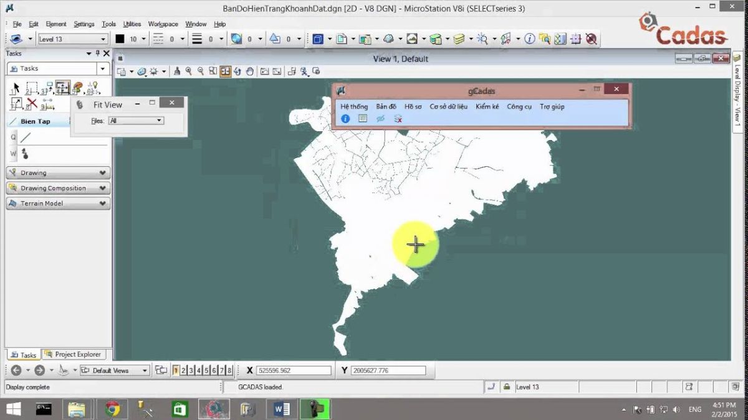
Task: Click the gCadas info icon
Action: [x=345, y=118]
